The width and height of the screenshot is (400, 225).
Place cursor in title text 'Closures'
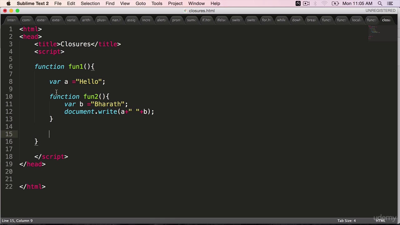coord(75,44)
